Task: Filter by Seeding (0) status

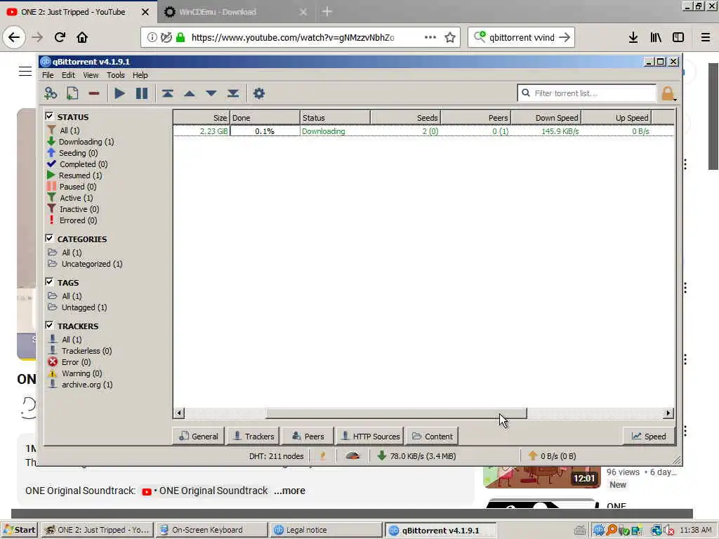Action: click(72, 153)
